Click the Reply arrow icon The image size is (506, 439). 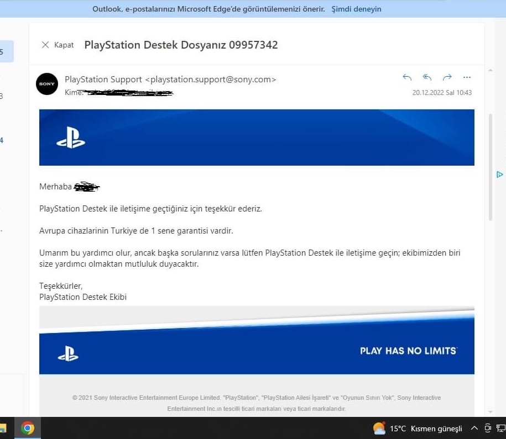407,77
